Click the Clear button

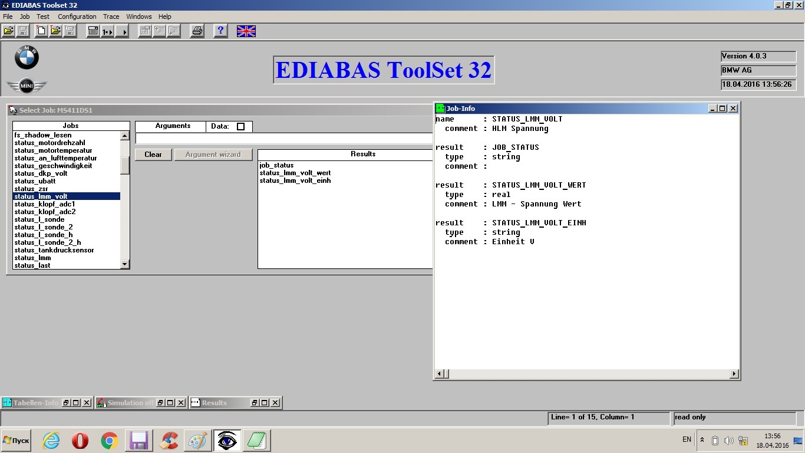click(153, 155)
